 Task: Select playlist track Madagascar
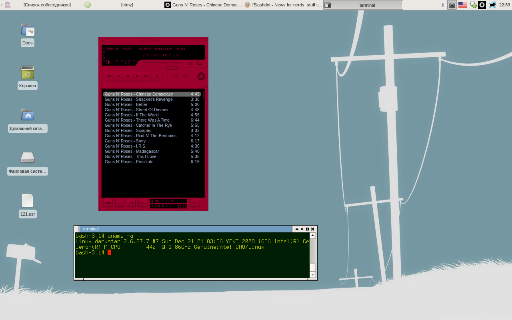coord(152,152)
